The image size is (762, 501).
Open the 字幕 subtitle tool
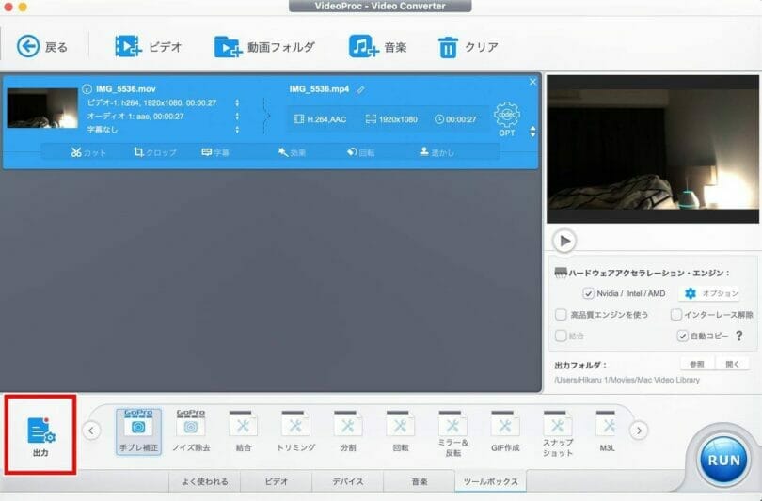215,152
